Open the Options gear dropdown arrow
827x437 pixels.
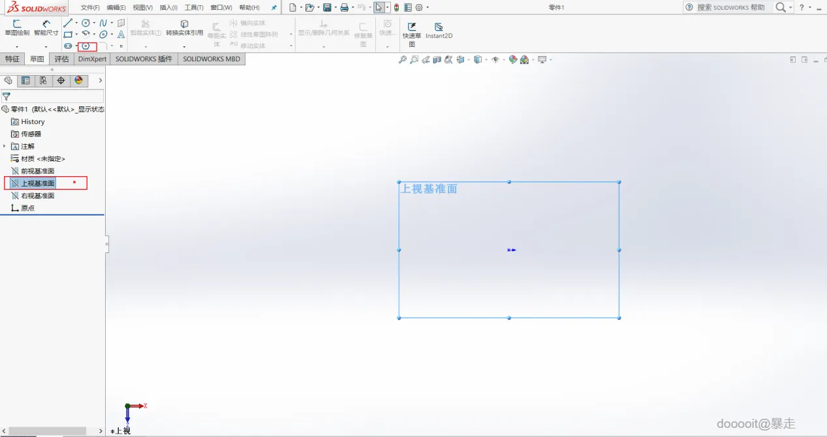428,7
